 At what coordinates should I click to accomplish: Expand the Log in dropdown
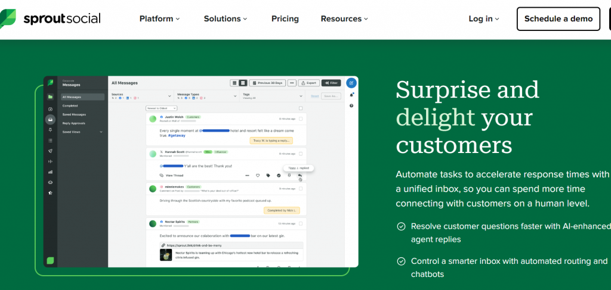tap(483, 18)
